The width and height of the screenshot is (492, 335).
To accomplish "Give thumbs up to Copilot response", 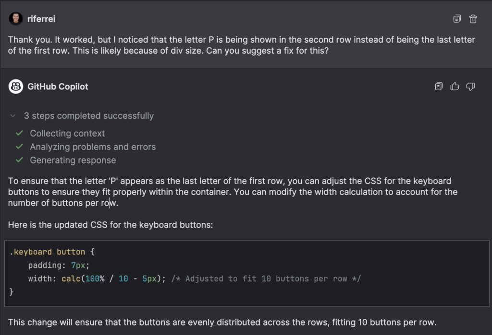I will coord(455,86).
